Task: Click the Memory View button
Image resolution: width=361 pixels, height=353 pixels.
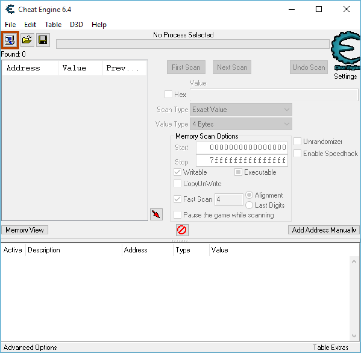Action: [25, 230]
